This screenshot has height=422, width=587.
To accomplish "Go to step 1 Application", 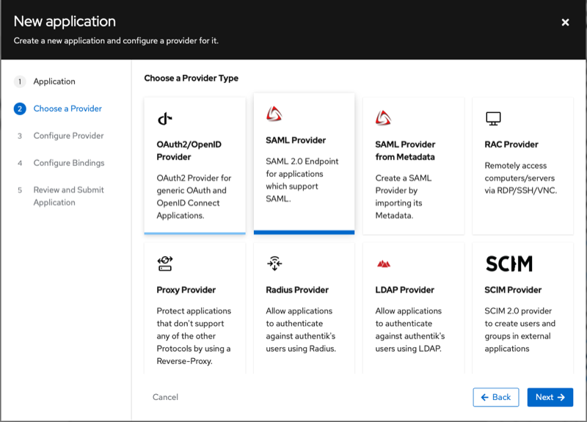I will coord(54,81).
